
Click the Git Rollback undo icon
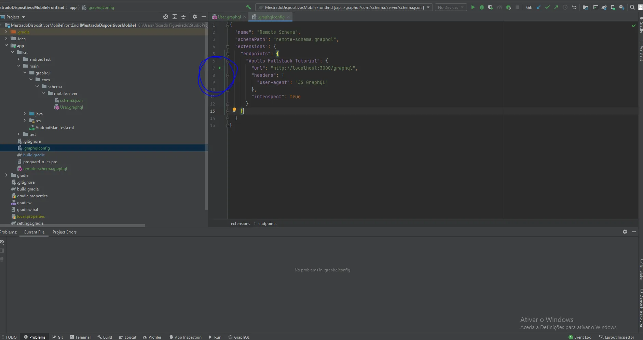click(x=574, y=7)
